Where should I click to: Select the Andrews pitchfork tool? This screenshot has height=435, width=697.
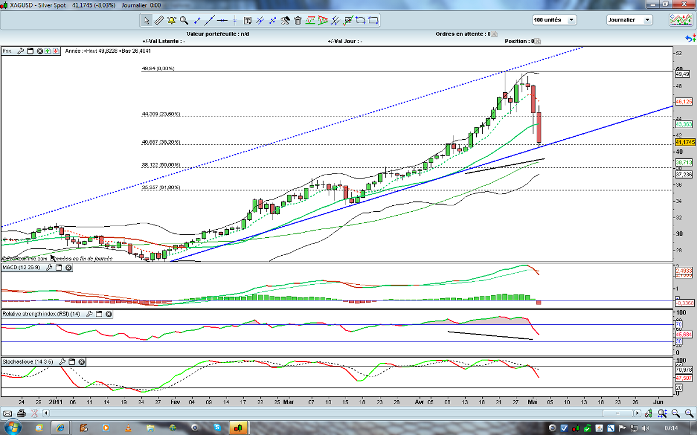coord(336,20)
